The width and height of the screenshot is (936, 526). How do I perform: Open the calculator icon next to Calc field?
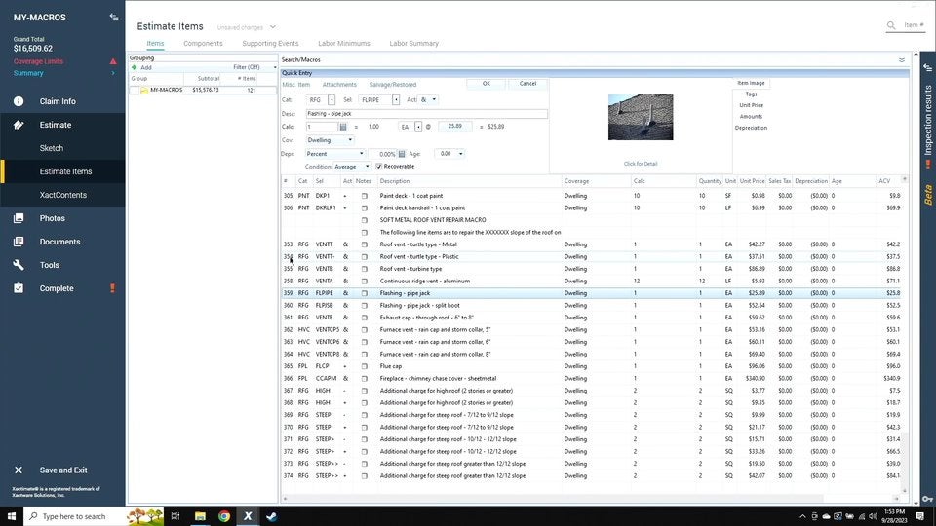[x=343, y=127]
